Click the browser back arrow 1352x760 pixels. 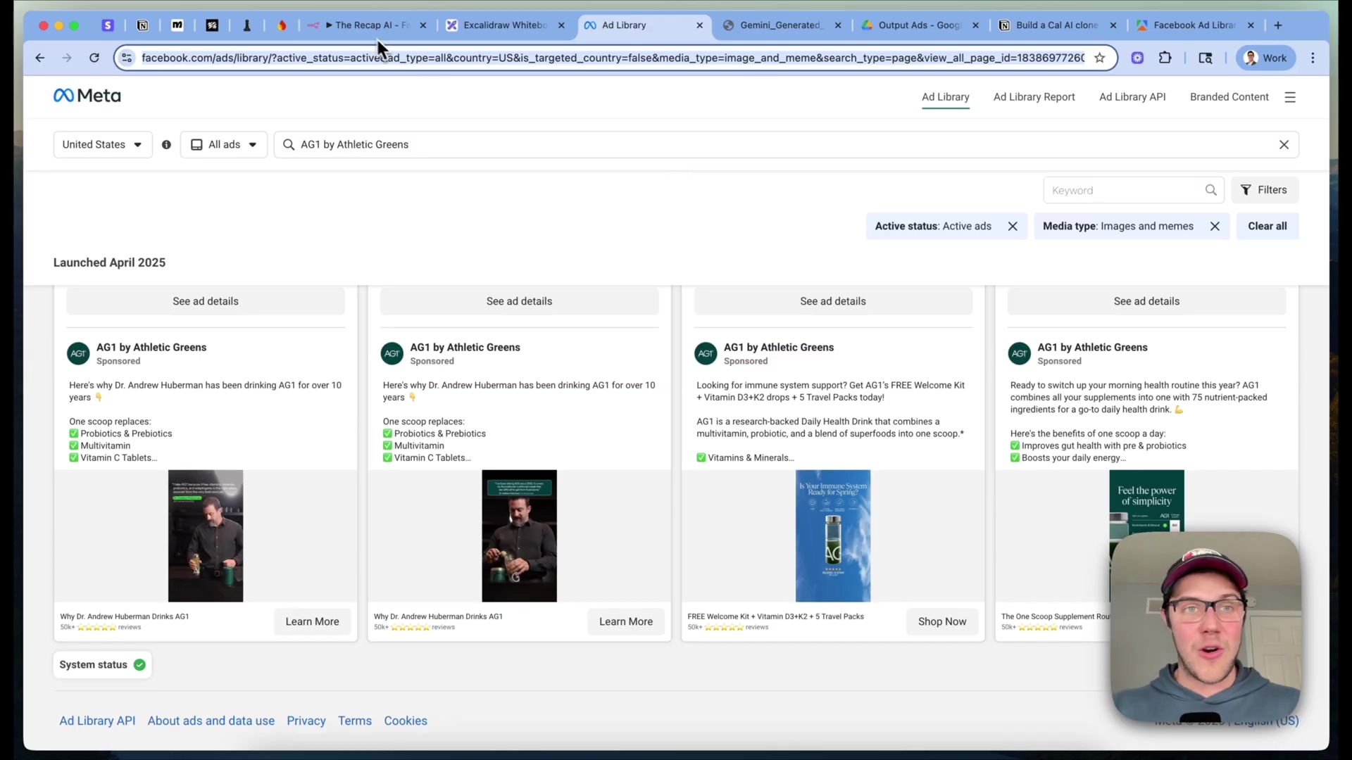pos(40,58)
